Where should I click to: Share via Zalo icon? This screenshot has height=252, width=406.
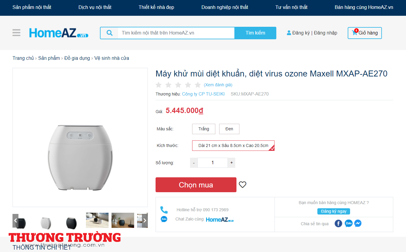[x=348, y=223]
